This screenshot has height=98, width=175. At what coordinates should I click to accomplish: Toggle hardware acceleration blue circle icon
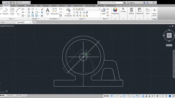pyautogui.click(x=170, y=96)
